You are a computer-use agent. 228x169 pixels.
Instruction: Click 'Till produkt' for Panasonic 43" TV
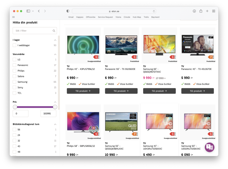tap(198, 91)
